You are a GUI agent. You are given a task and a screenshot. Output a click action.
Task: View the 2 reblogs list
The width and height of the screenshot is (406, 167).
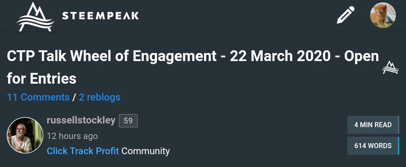tap(99, 98)
